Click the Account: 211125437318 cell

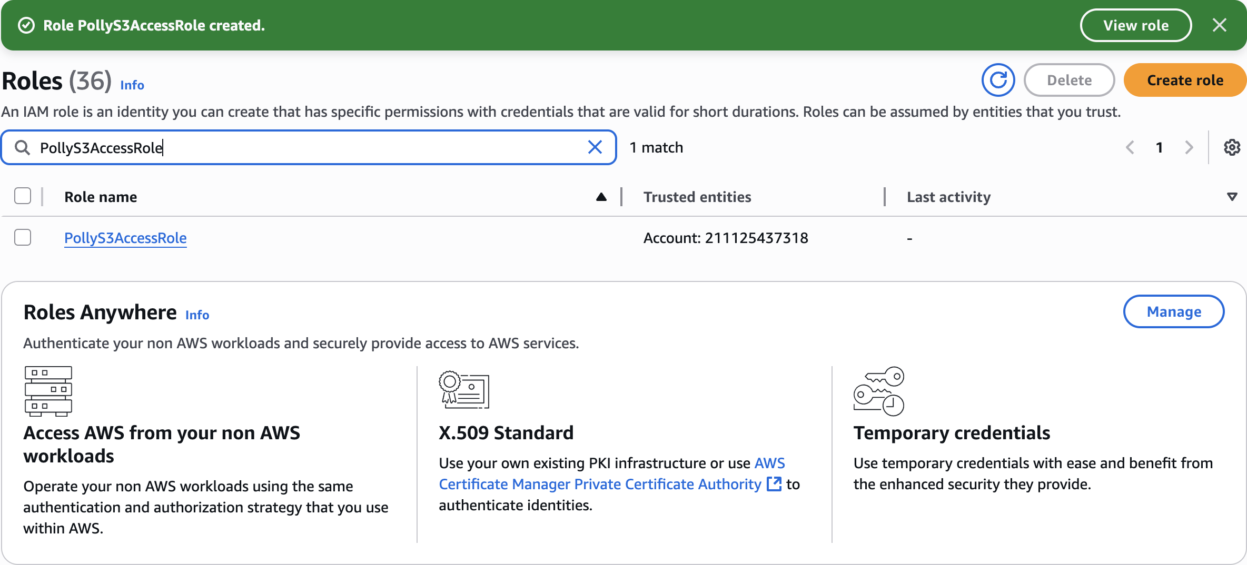pyautogui.click(x=726, y=238)
